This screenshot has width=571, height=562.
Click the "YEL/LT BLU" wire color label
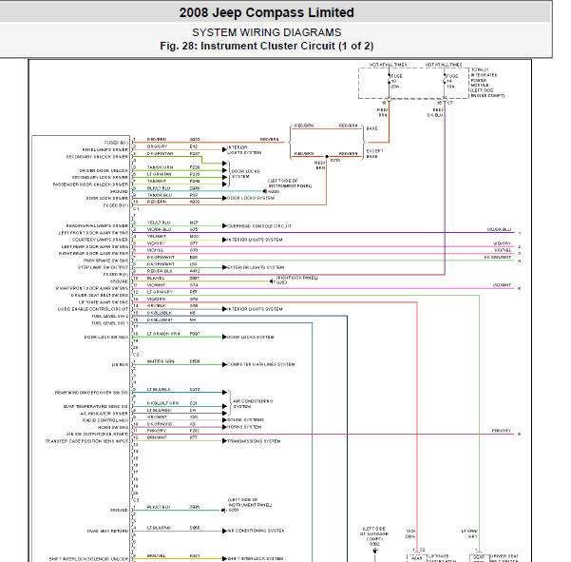(159, 223)
